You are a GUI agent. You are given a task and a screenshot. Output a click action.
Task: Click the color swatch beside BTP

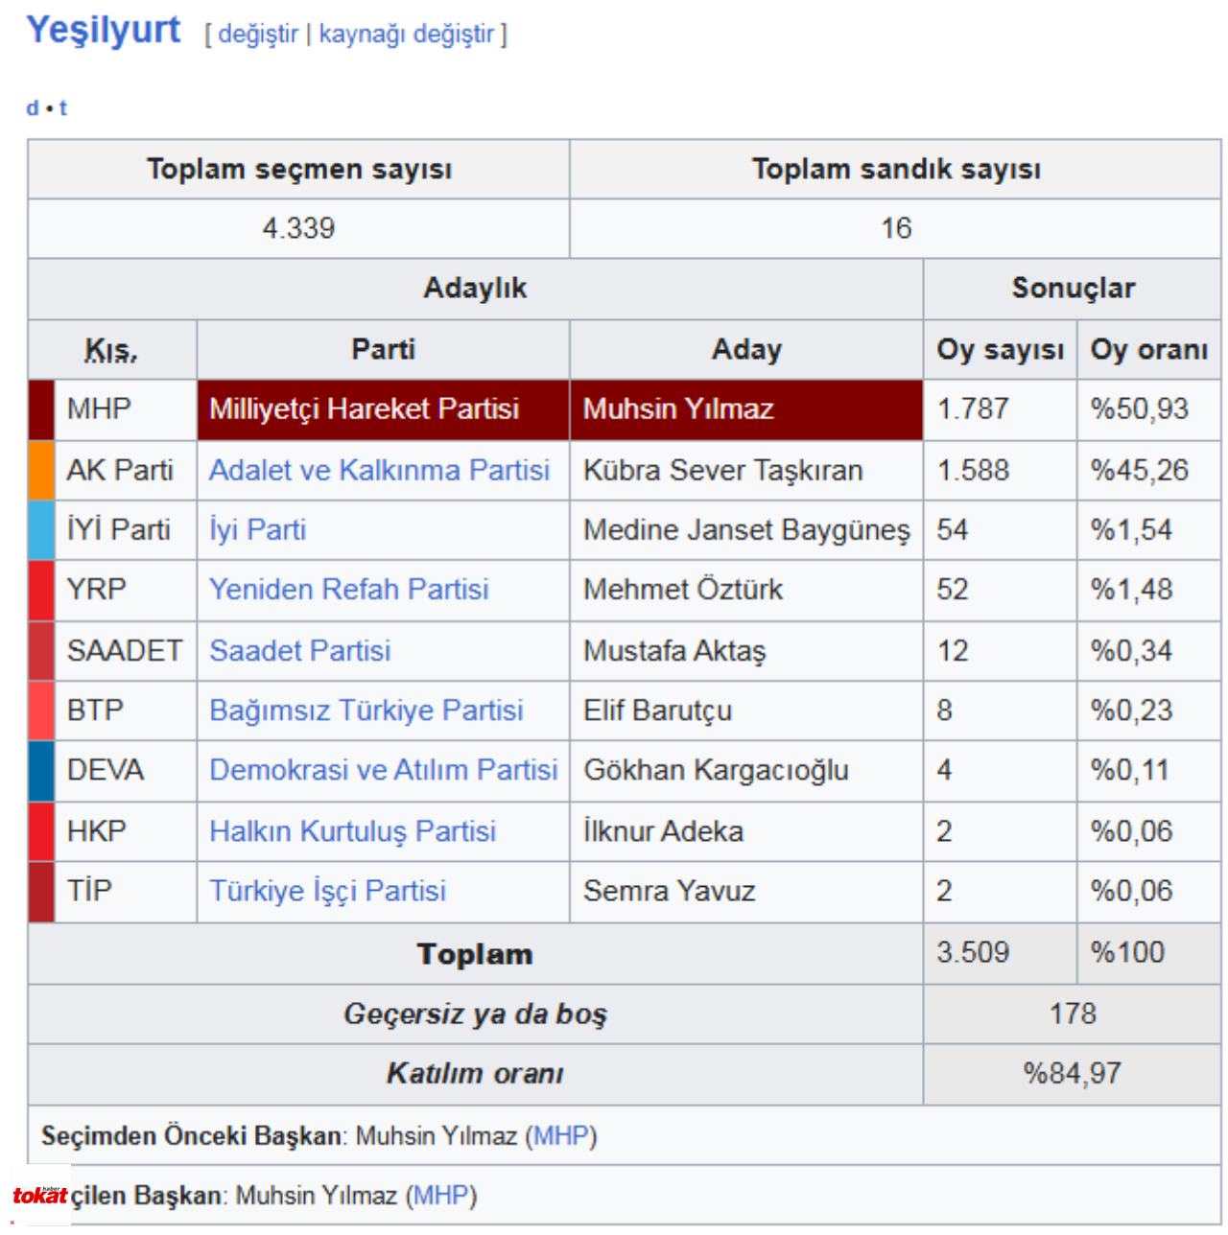pos(41,711)
